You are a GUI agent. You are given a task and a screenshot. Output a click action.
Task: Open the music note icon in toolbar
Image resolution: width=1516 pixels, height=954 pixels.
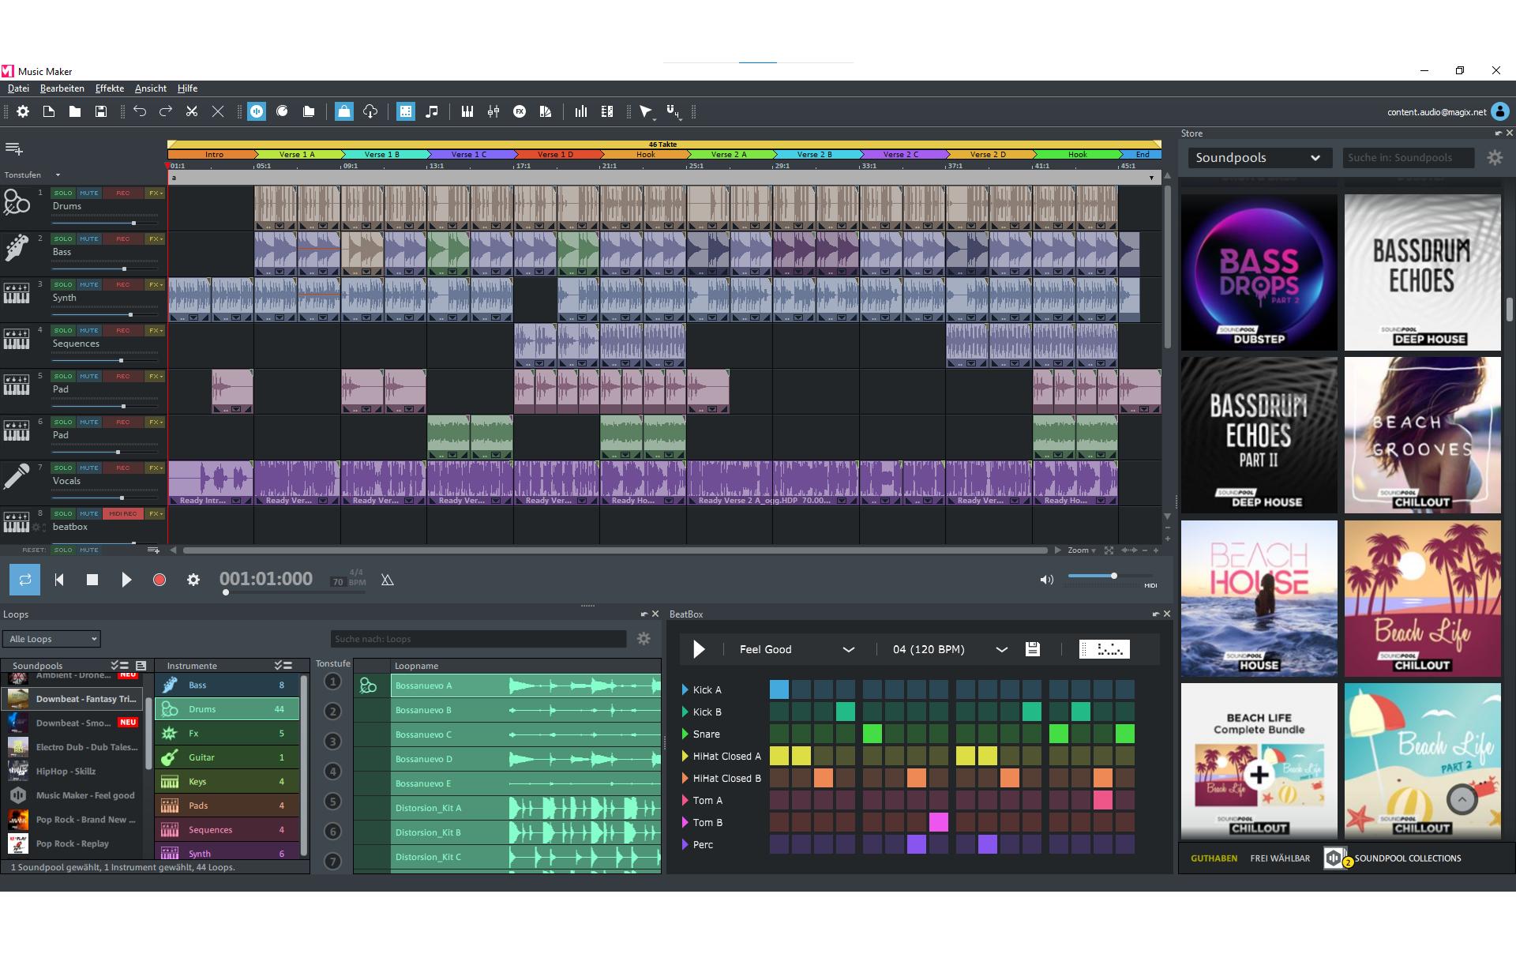(x=432, y=111)
